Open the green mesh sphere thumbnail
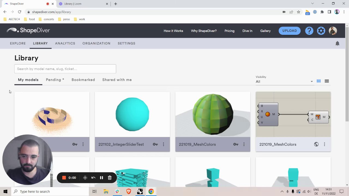Viewport: 349px width, 196px height. pyautogui.click(x=213, y=114)
